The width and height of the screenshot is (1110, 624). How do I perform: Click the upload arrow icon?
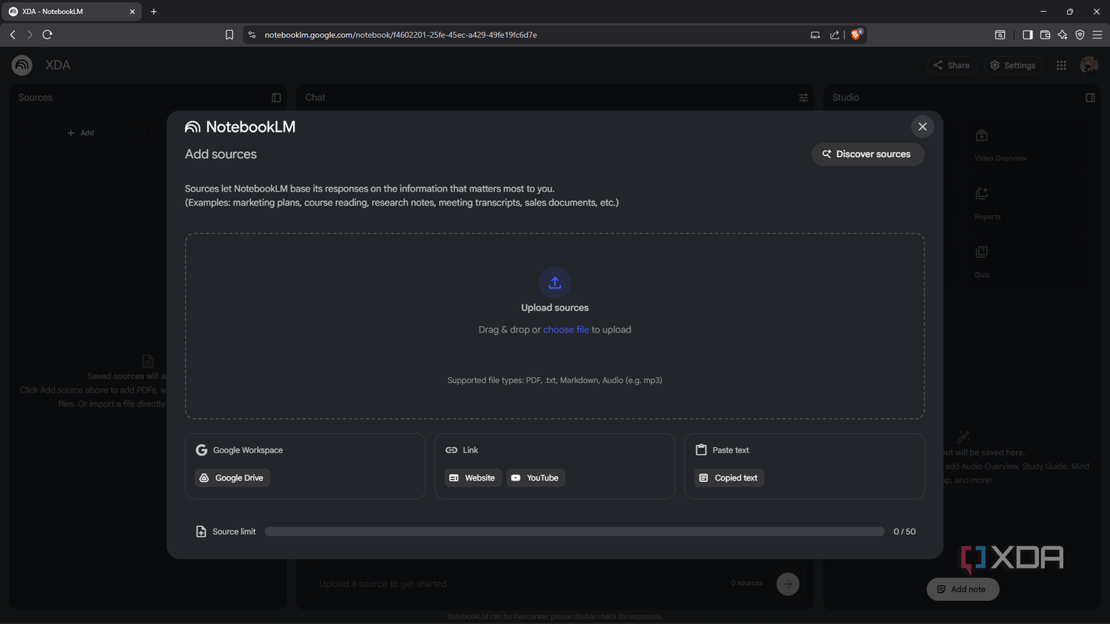point(555,282)
